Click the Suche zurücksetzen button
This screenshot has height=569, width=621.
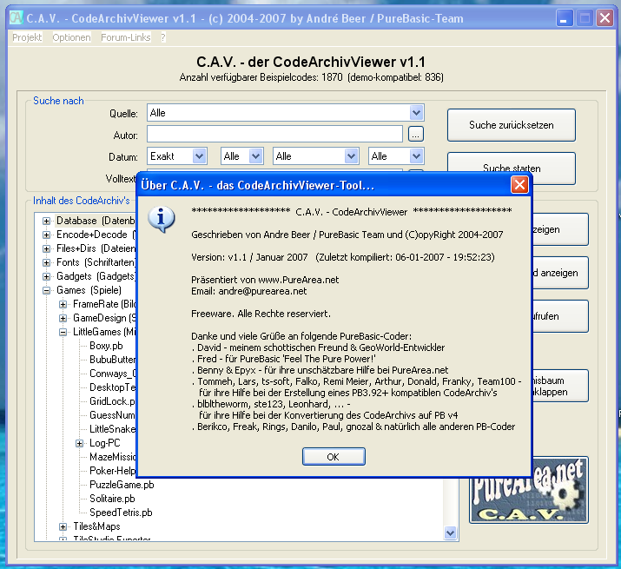coord(512,125)
